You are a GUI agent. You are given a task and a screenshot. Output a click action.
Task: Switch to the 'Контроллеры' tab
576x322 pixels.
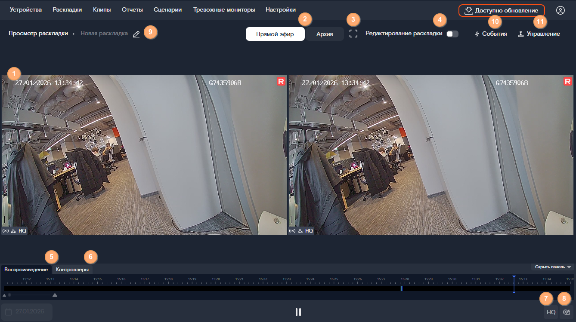[72, 270]
